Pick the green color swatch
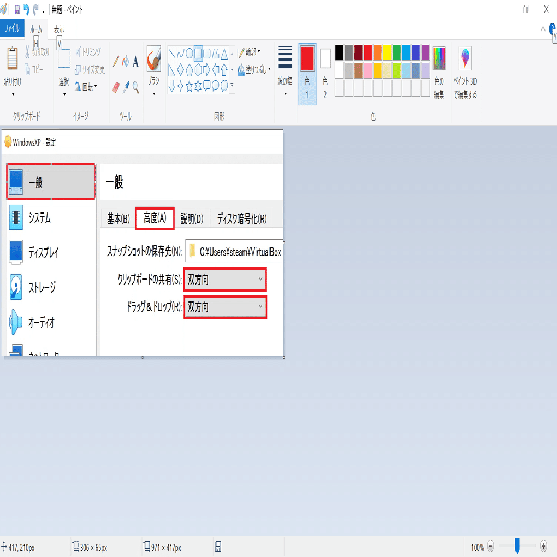The height and width of the screenshot is (557, 557). (397, 52)
